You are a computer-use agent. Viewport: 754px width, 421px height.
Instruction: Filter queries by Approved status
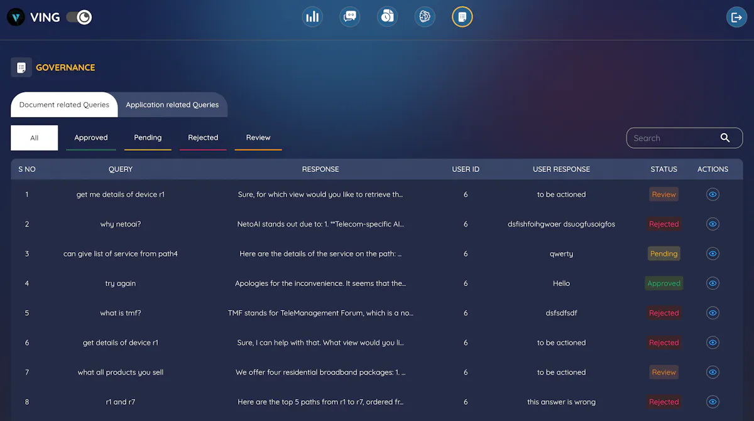[91, 138]
